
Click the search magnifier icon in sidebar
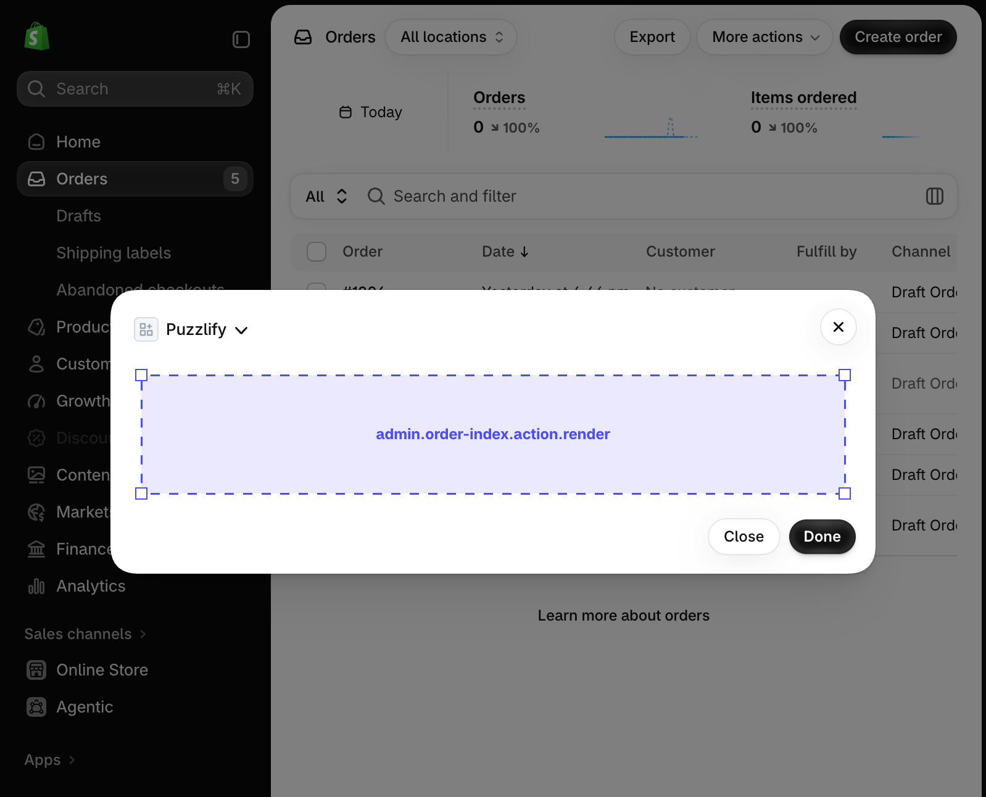(36, 89)
